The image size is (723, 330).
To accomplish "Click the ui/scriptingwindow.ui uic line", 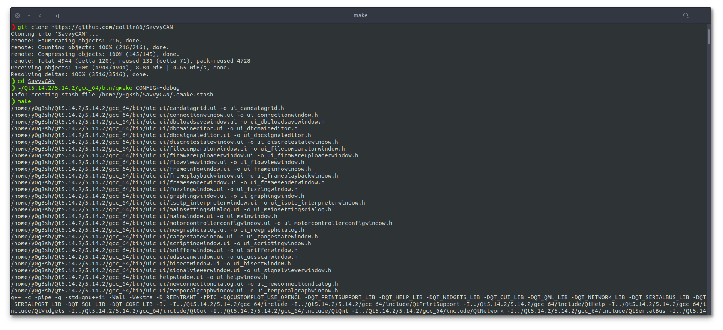I will (x=161, y=243).
